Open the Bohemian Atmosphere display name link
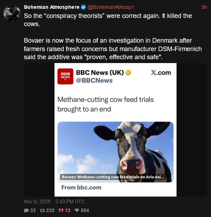This screenshot has width=211, height=217. [51, 7]
